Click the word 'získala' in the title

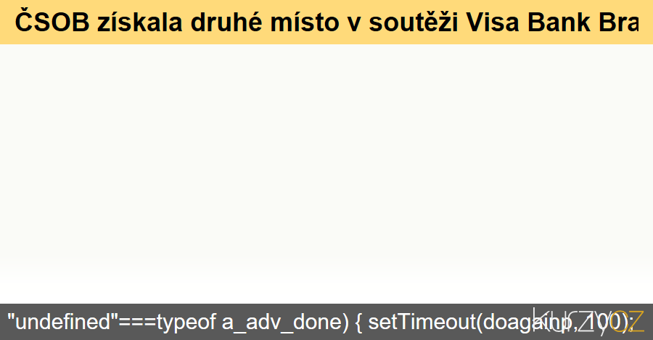(x=140, y=22)
